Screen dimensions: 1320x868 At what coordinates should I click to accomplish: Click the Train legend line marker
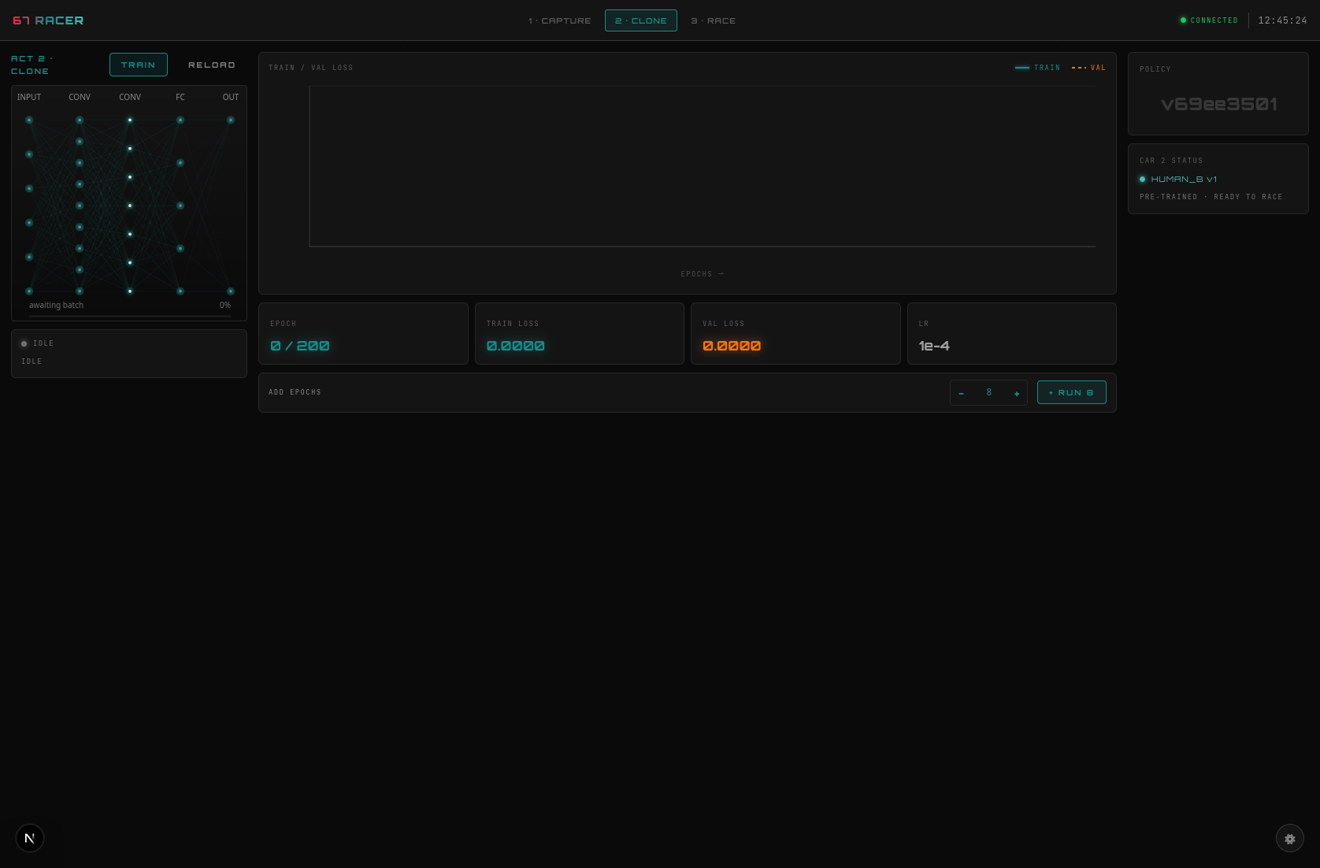1022,68
